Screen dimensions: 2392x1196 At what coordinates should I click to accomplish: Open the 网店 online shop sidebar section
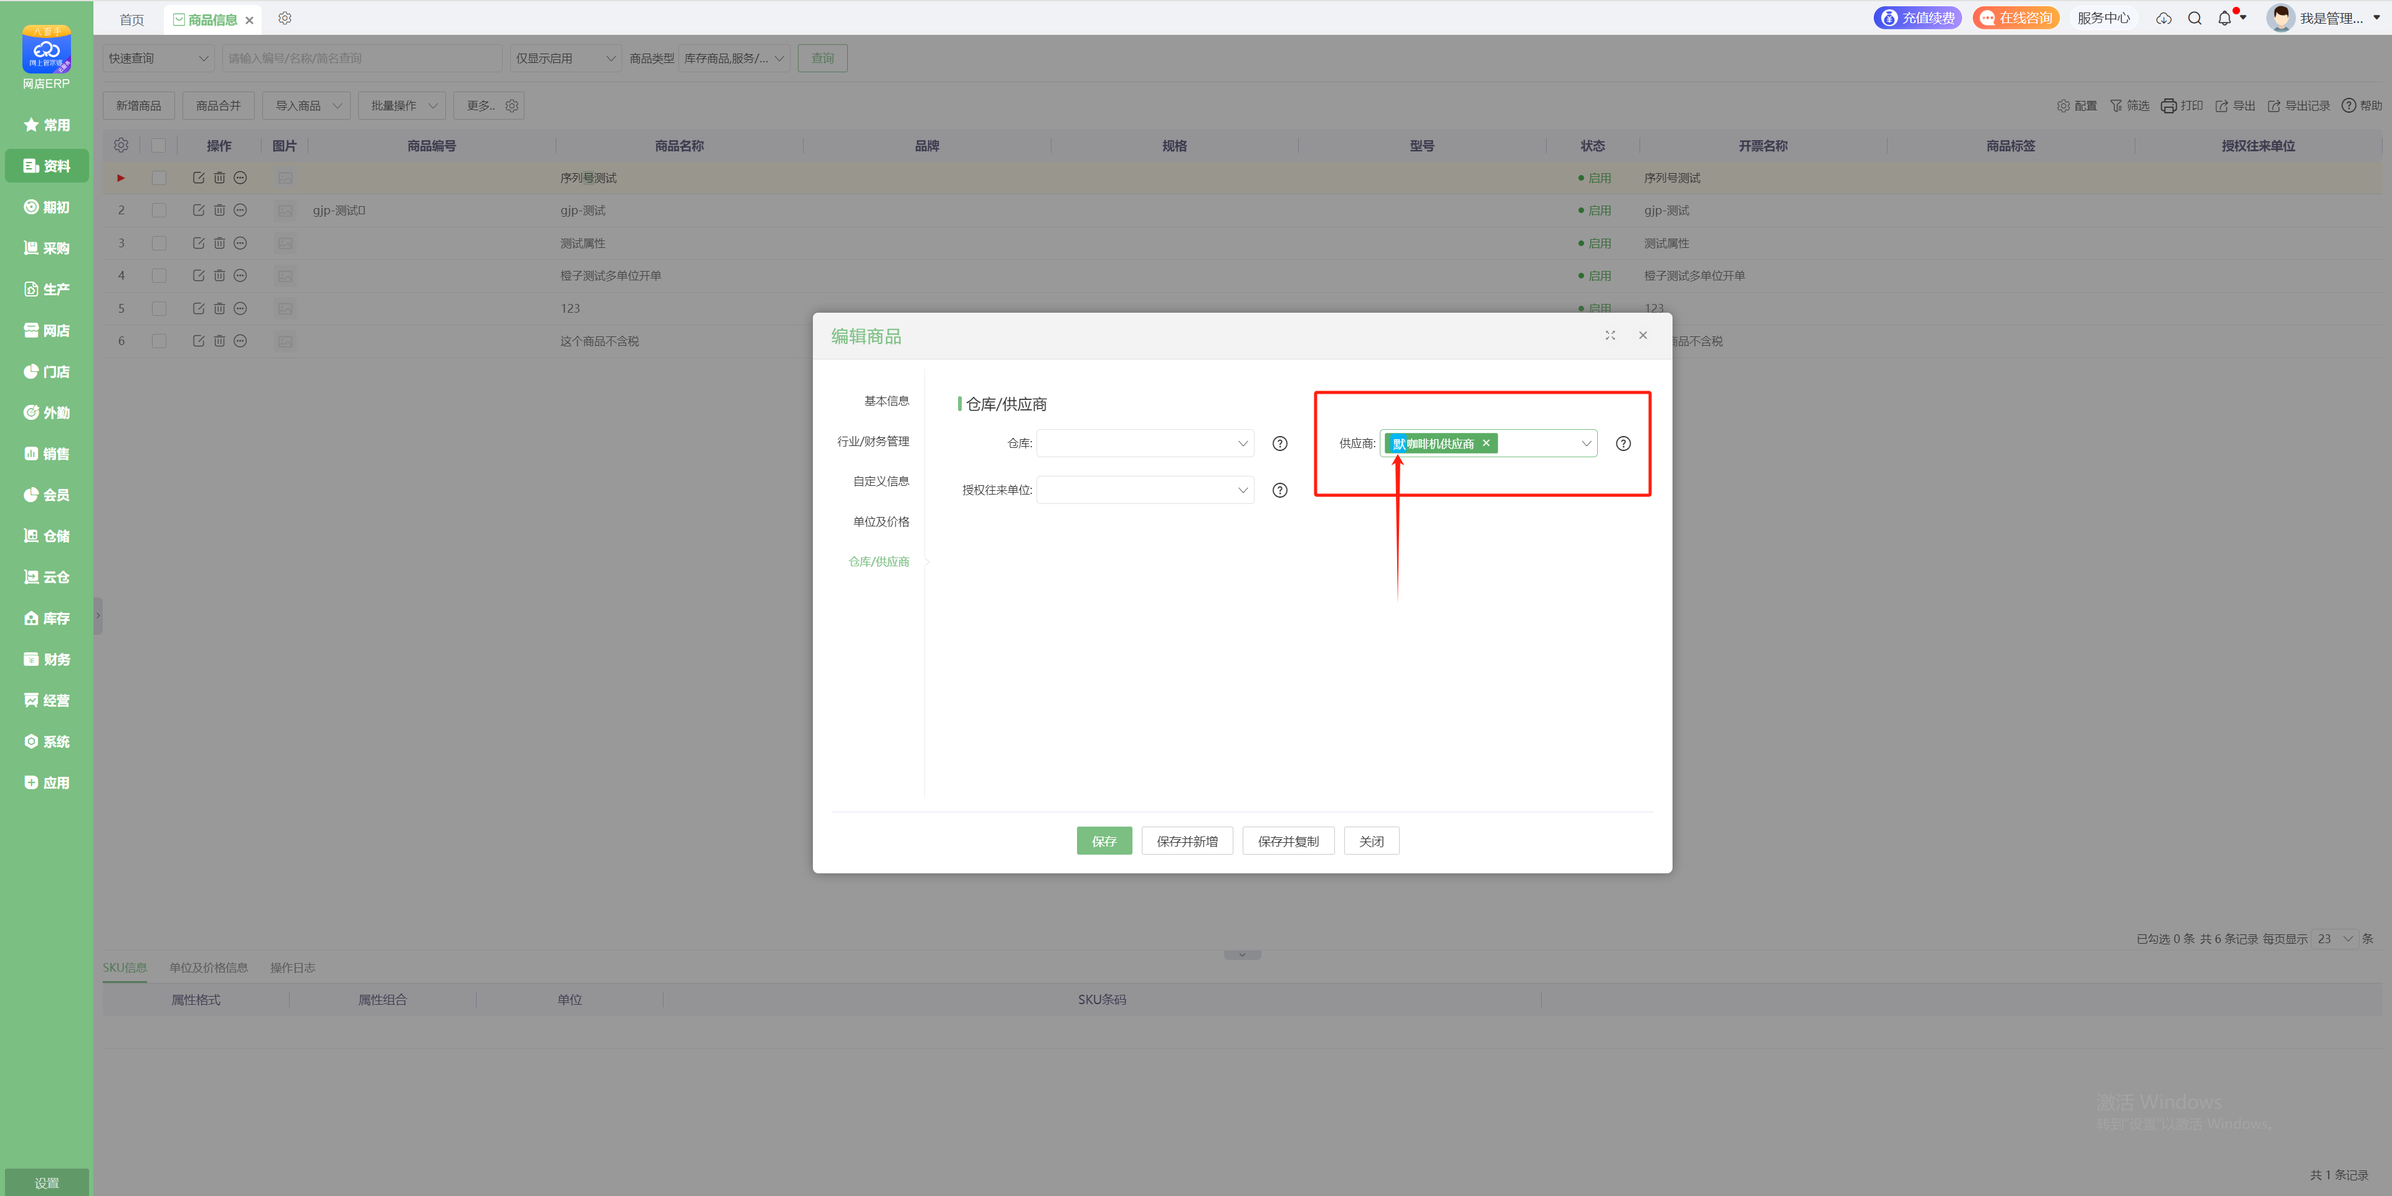(x=47, y=331)
